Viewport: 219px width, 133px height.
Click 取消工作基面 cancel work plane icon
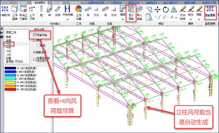pyautogui.click(x=23, y=12)
